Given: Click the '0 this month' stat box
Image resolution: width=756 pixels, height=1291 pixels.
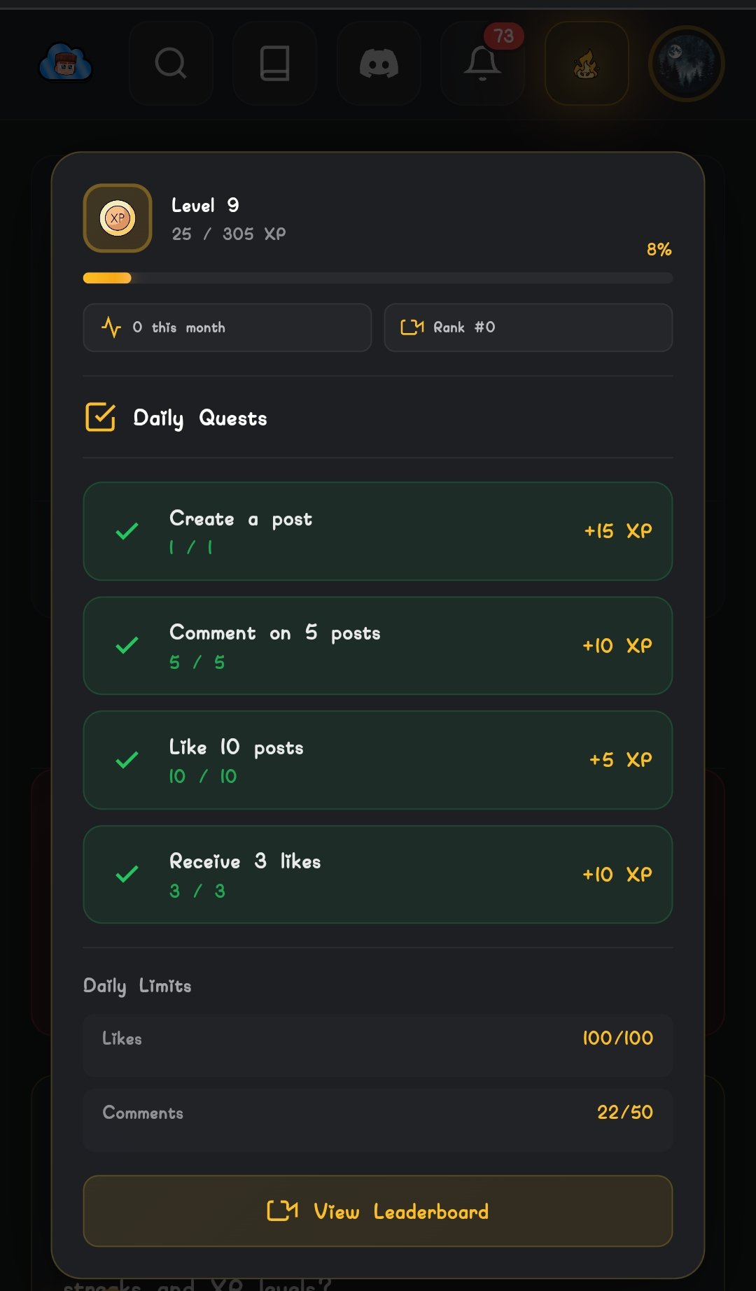Looking at the screenshot, I should pyautogui.click(x=227, y=327).
